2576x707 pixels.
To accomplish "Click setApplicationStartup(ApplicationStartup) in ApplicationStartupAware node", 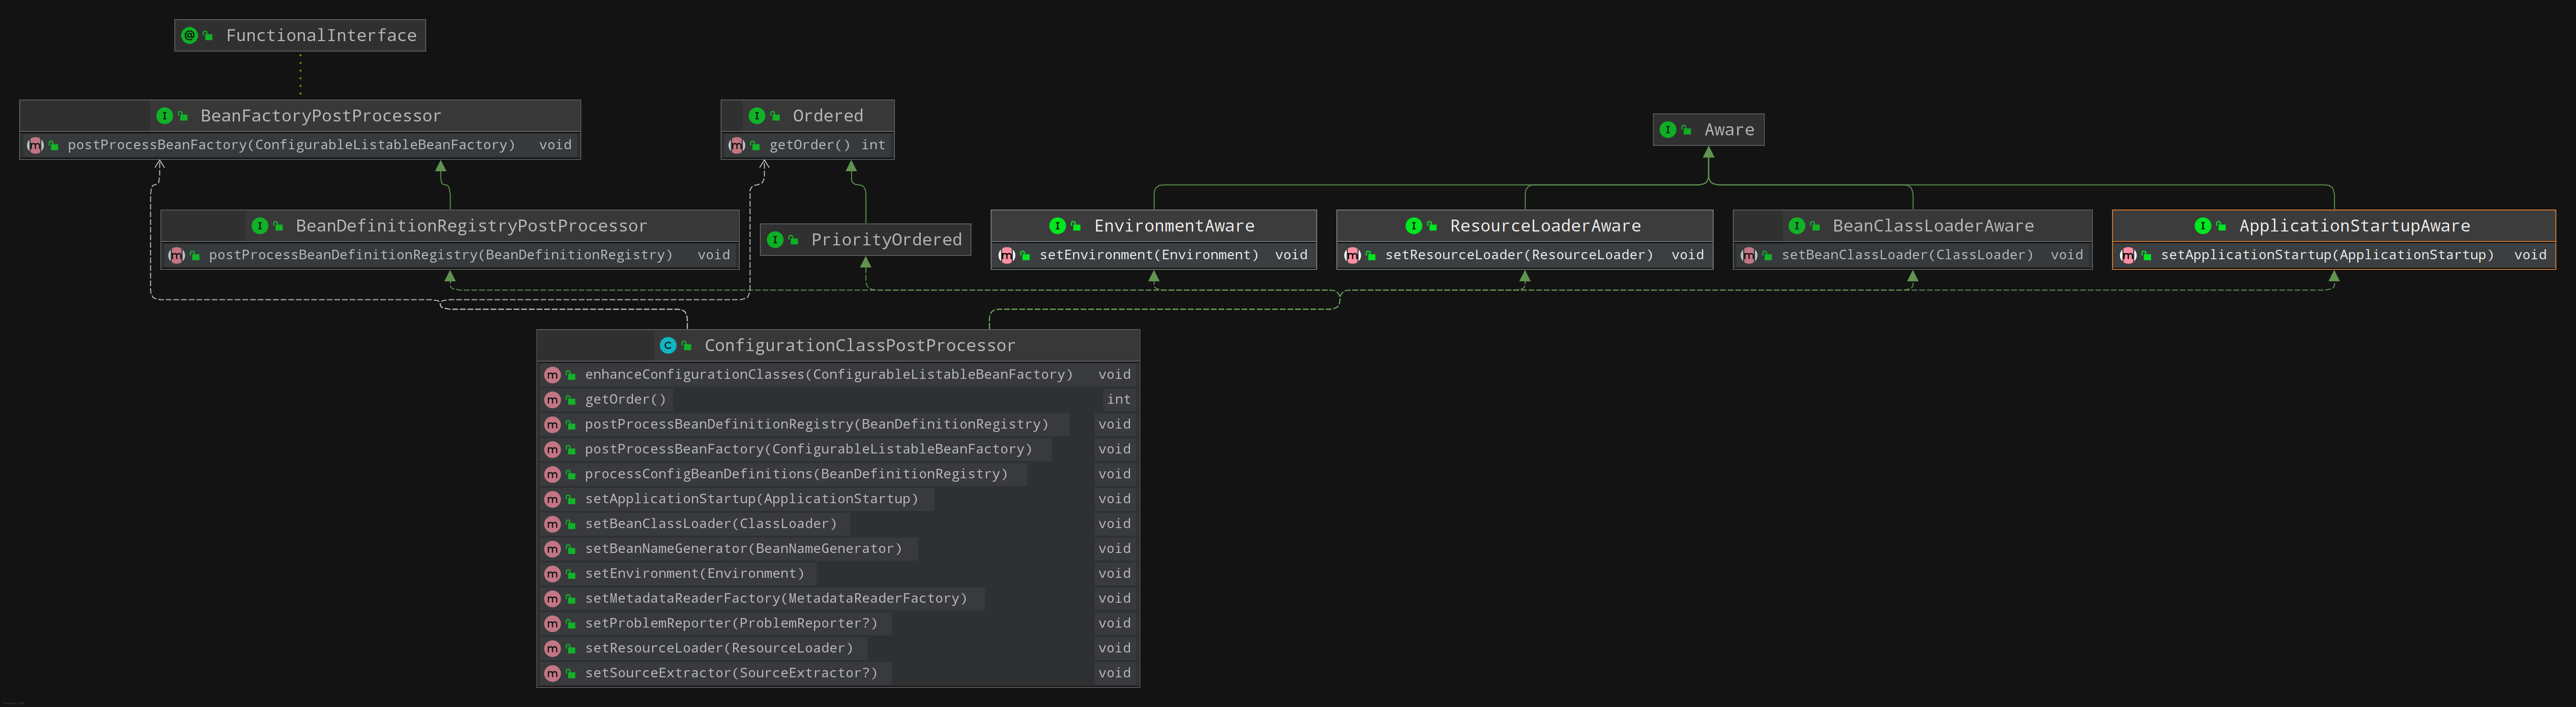I will point(2327,255).
